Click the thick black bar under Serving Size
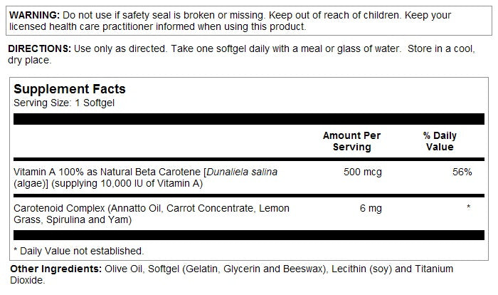The height and width of the screenshot is (295, 498). point(249,119)
